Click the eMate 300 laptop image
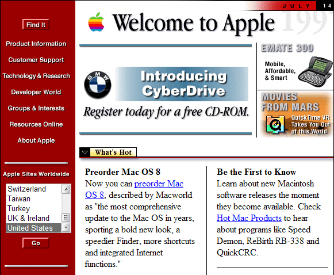Viewport: 334px width, 275px height. (x=315, y=71)
